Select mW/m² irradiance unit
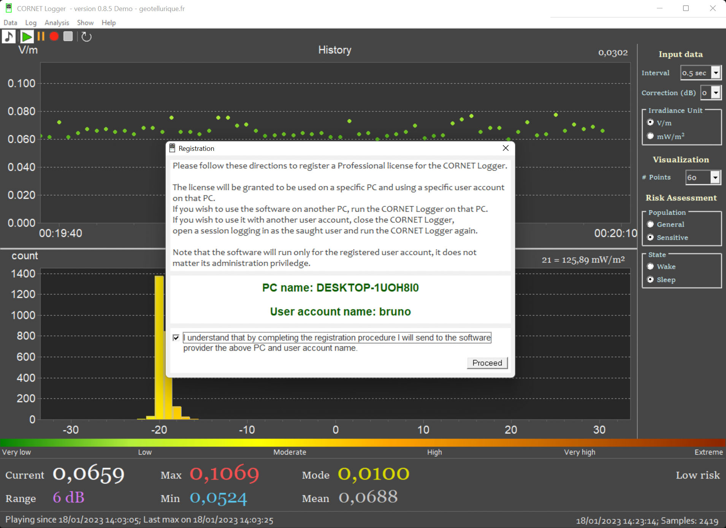 pos(650,136)
